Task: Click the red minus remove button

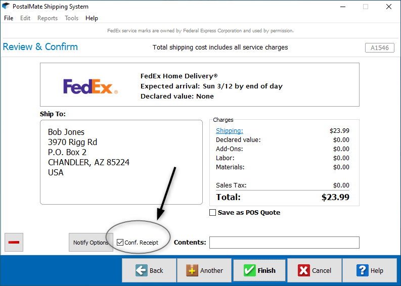Action: 14,243
